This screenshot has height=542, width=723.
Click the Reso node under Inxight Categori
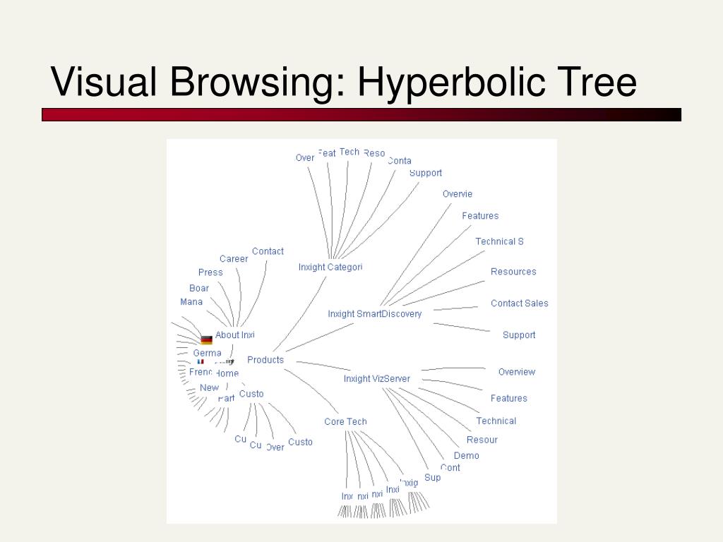[374, 153]
